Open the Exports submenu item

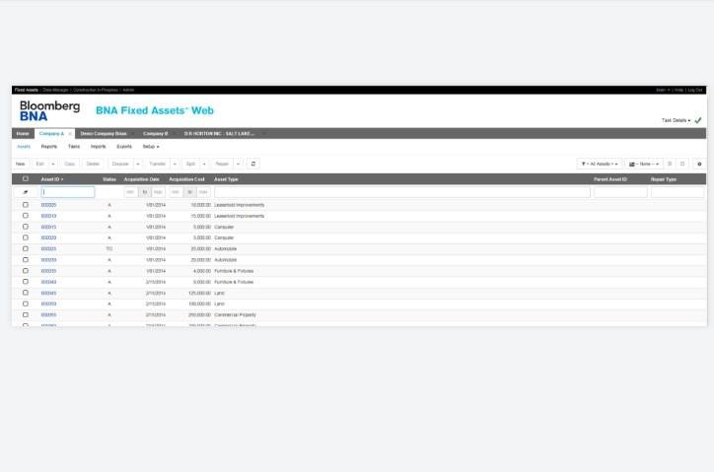tap(124, 147)
